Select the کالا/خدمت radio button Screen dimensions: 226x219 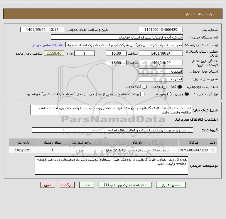[145, 87]
